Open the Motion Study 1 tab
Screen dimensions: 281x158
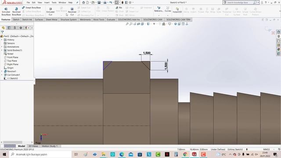tap(50, 146)
